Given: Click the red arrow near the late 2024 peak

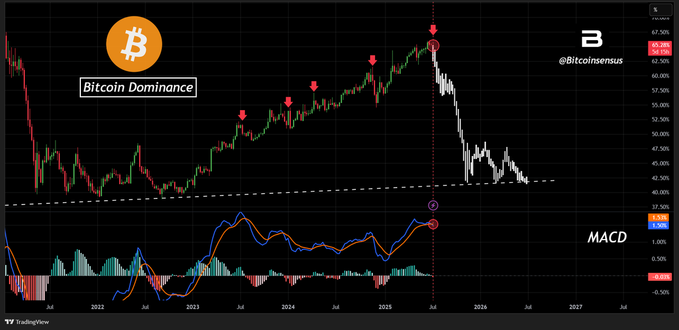Looking at the screenshot, I should point(372,60).
